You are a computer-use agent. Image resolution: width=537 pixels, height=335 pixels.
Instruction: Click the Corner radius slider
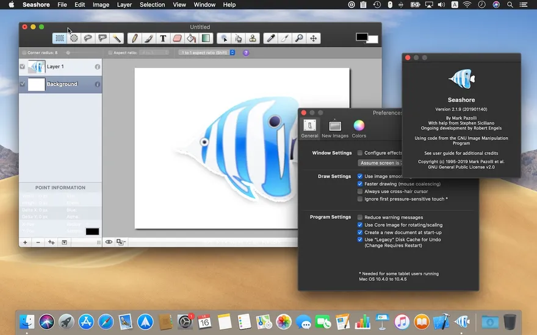click(81, 52)
